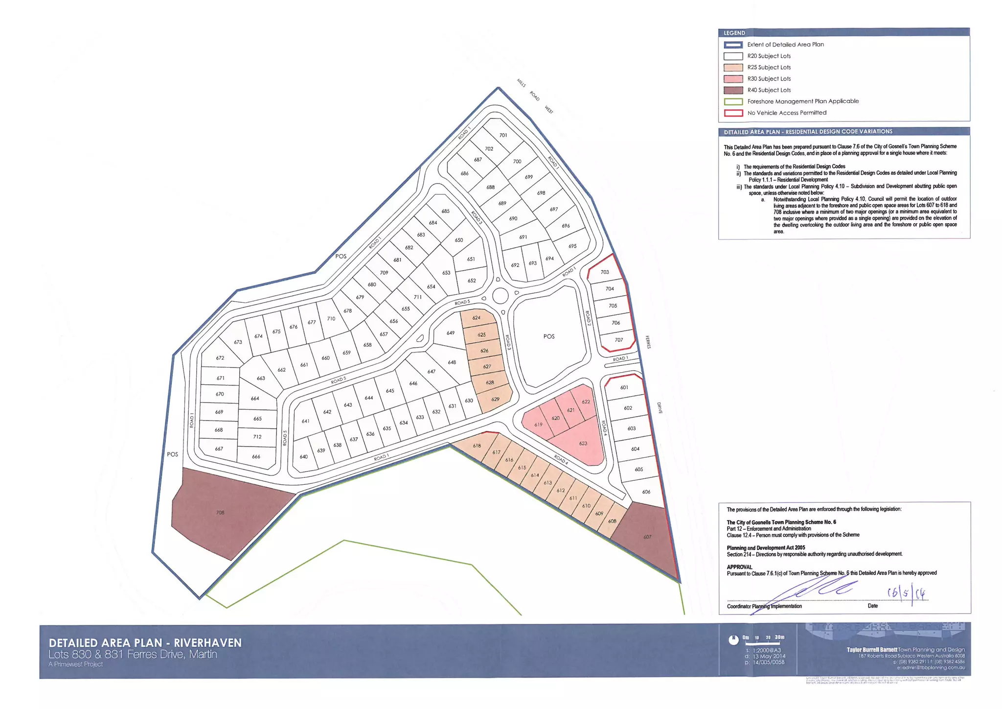The height and width of the screenshot is (709, 1002).
Task: Click the roundabout circle at the Road 5 junction
Action: point(500,296)
